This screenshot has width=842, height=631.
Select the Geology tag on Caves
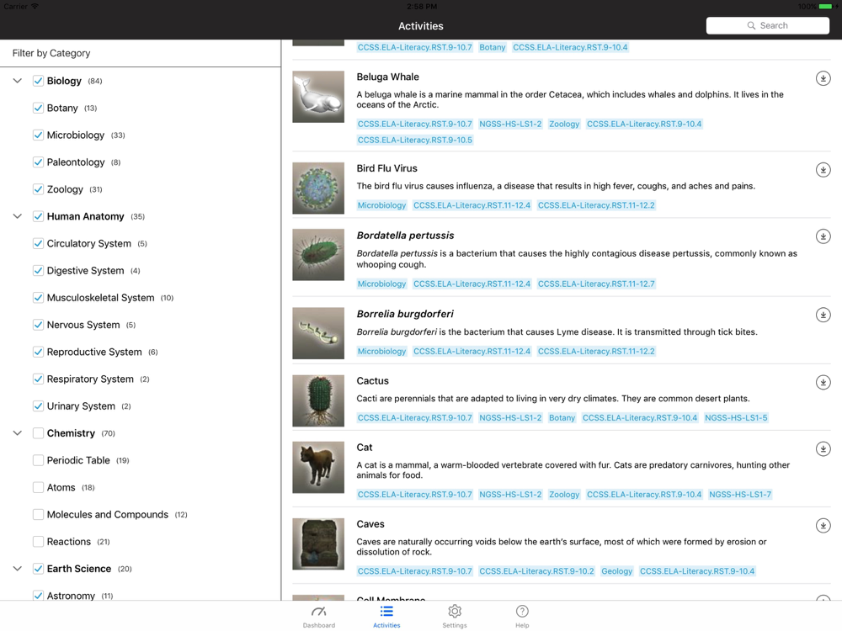(616, 571)
